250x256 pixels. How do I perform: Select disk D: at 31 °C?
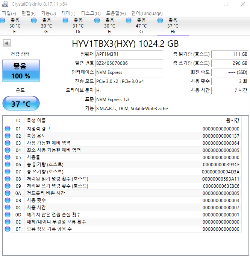click(x=78, y=26)
